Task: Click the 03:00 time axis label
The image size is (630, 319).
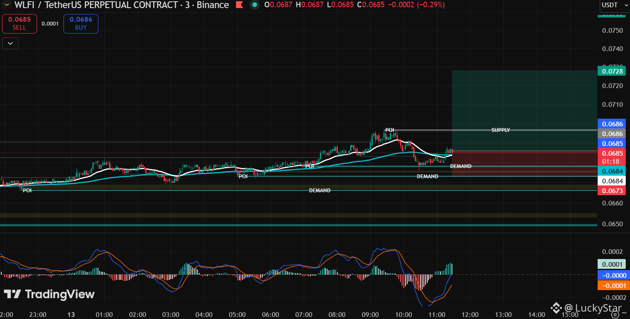Action: tap(171, 315)
